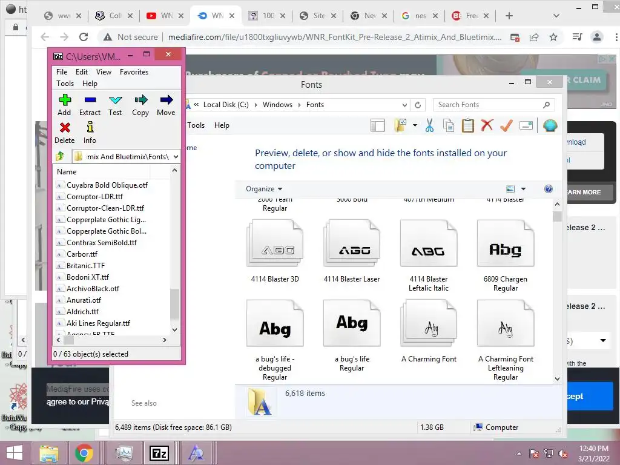Open the Edit menu in 7-Zip

pyautogui.click(x=82, y=72)
